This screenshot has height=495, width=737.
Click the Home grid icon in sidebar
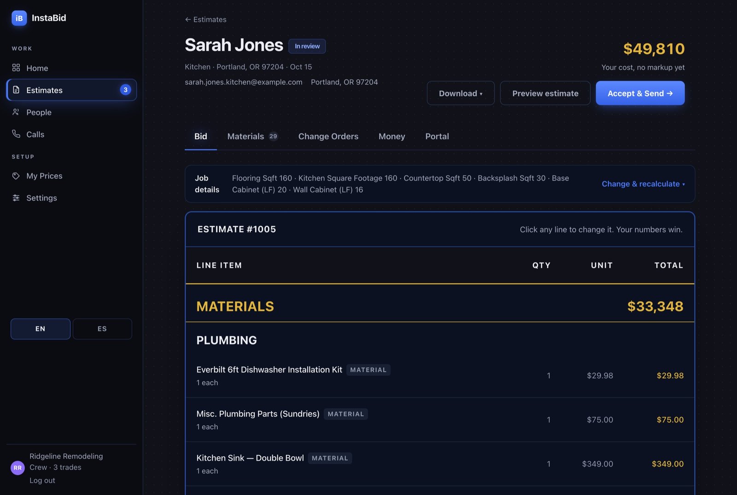pos(16,68)
